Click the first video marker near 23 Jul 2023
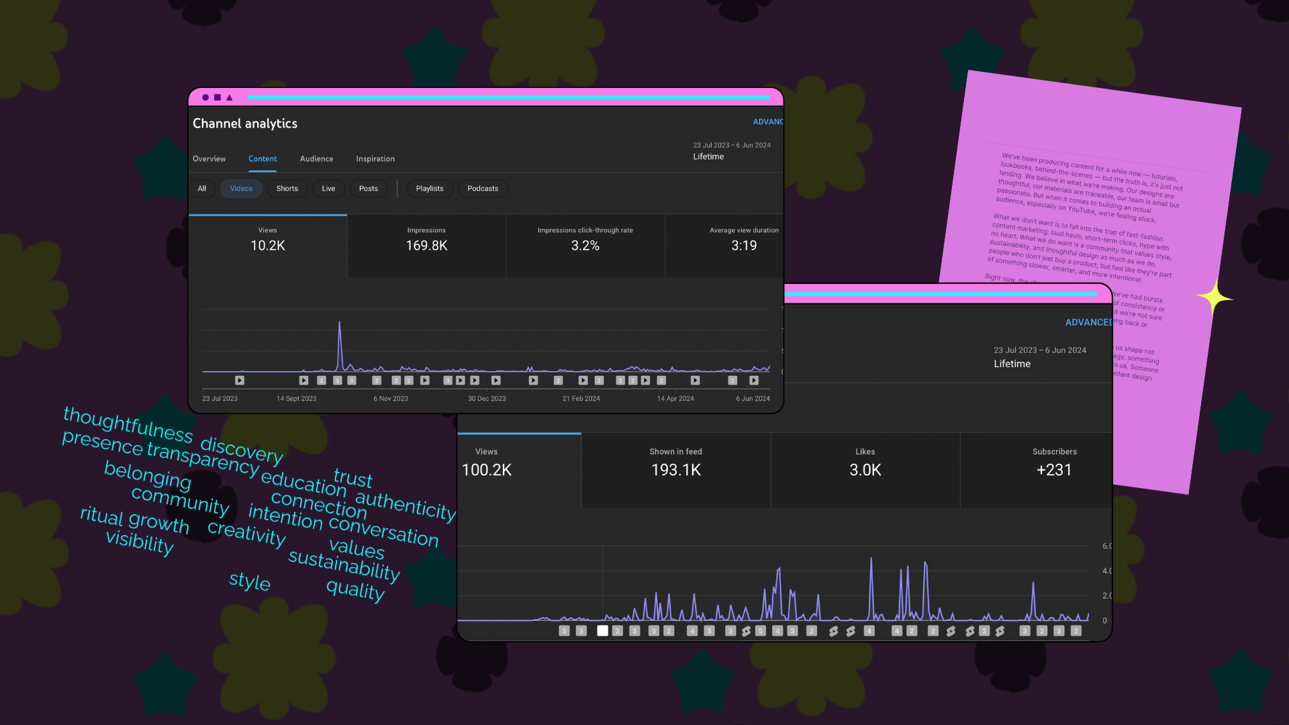The height and width of the screenshot is (725, 1289). (x=240, y=381)
